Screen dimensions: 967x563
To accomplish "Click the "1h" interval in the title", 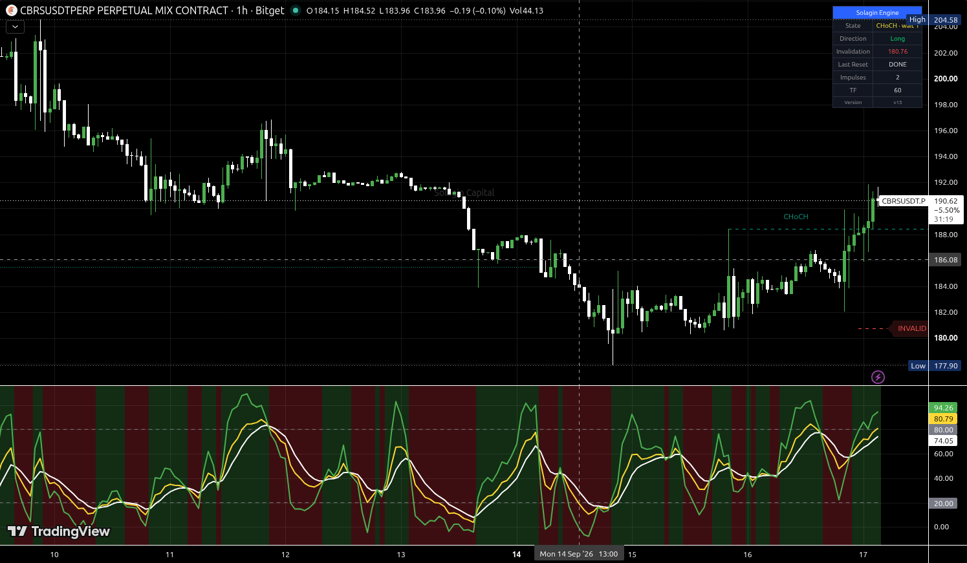I will coord(242,10).
